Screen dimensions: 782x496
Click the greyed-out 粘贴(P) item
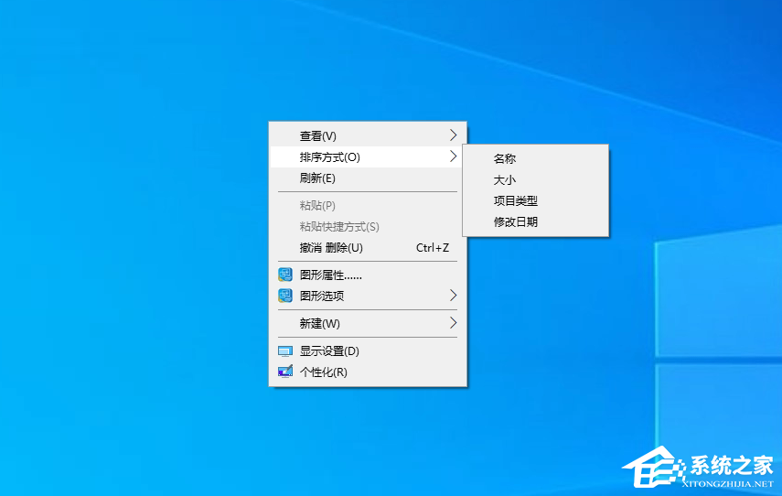tap(317, 205)
